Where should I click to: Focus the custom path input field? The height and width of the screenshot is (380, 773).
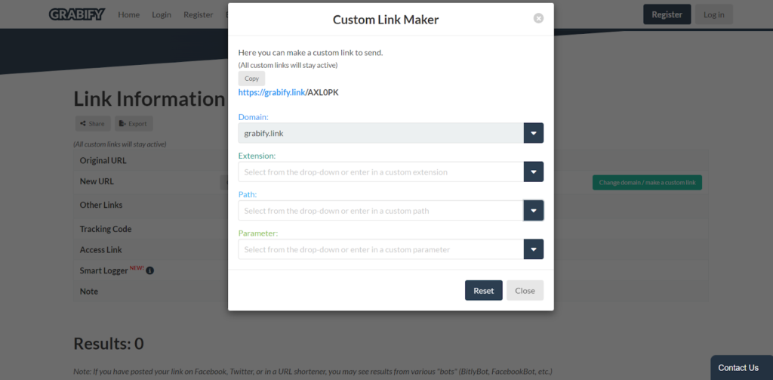click(x=380, y=211)
